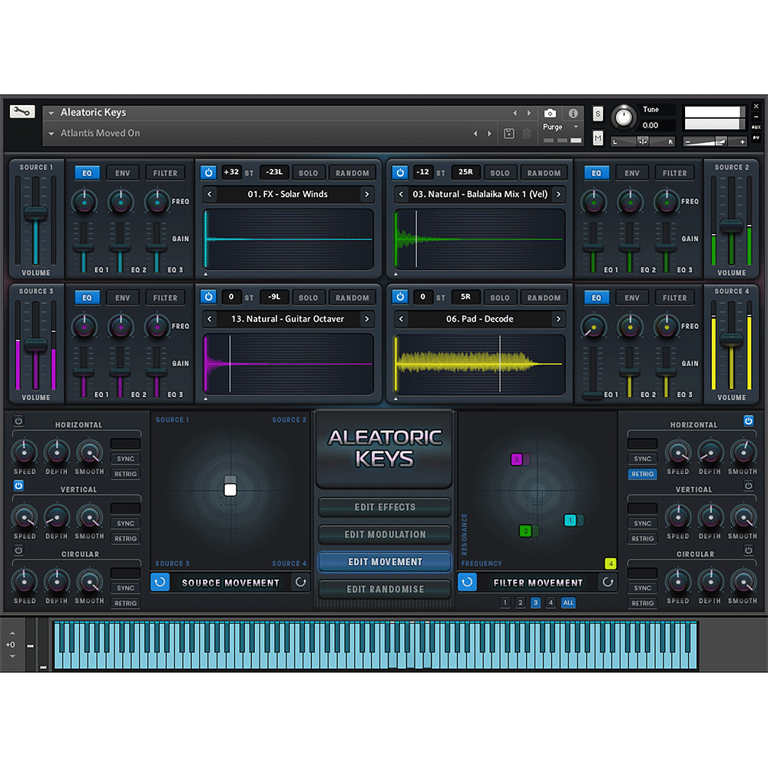Open 03. Natural - Balalaika Mix 1 selector
The height and width of the screenshot is (767, 768).
coord(479,194)
